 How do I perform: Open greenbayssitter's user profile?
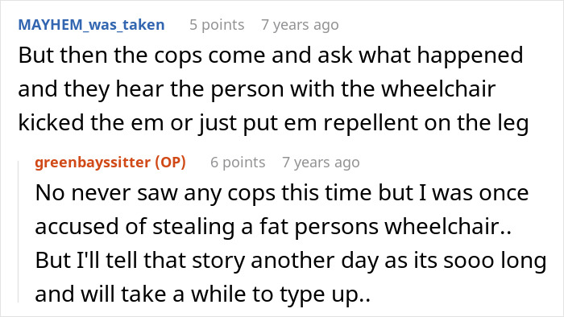(93, 163)
